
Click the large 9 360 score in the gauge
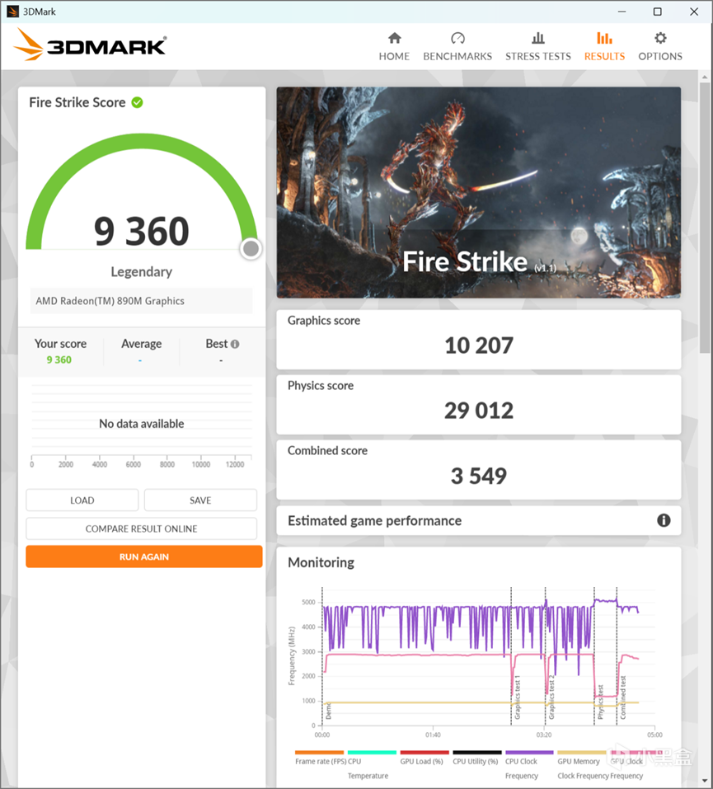point(142,232)
